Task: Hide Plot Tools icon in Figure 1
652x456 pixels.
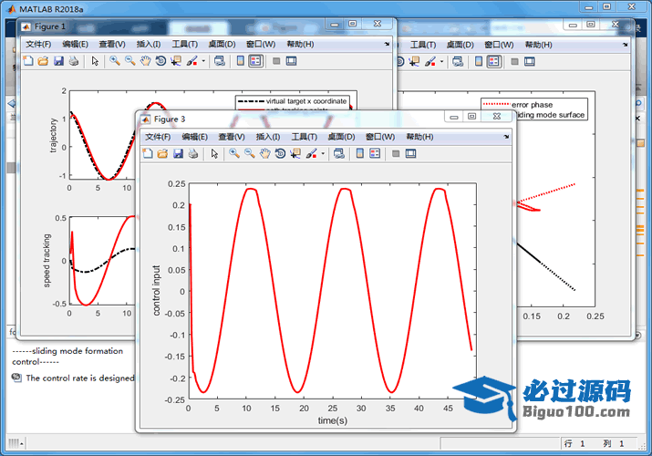Action: tap(276, 61)
